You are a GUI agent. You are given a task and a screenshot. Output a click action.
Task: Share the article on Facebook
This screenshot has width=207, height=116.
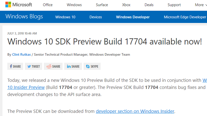(x=15, y=66)
